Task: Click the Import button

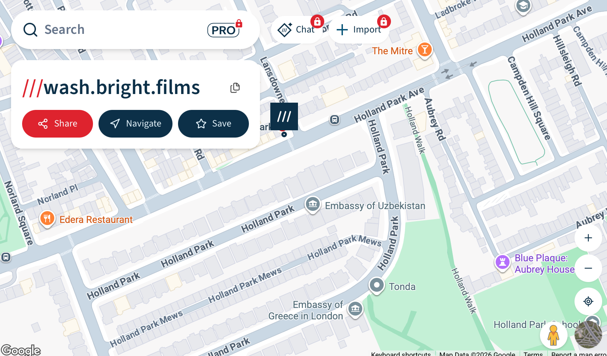Action: pos(359,30)
